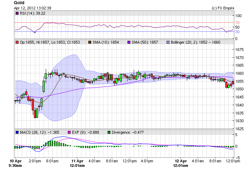
Task: Click the price axis label '1660'
Action: pyautogui.click(x=239, y=73)
